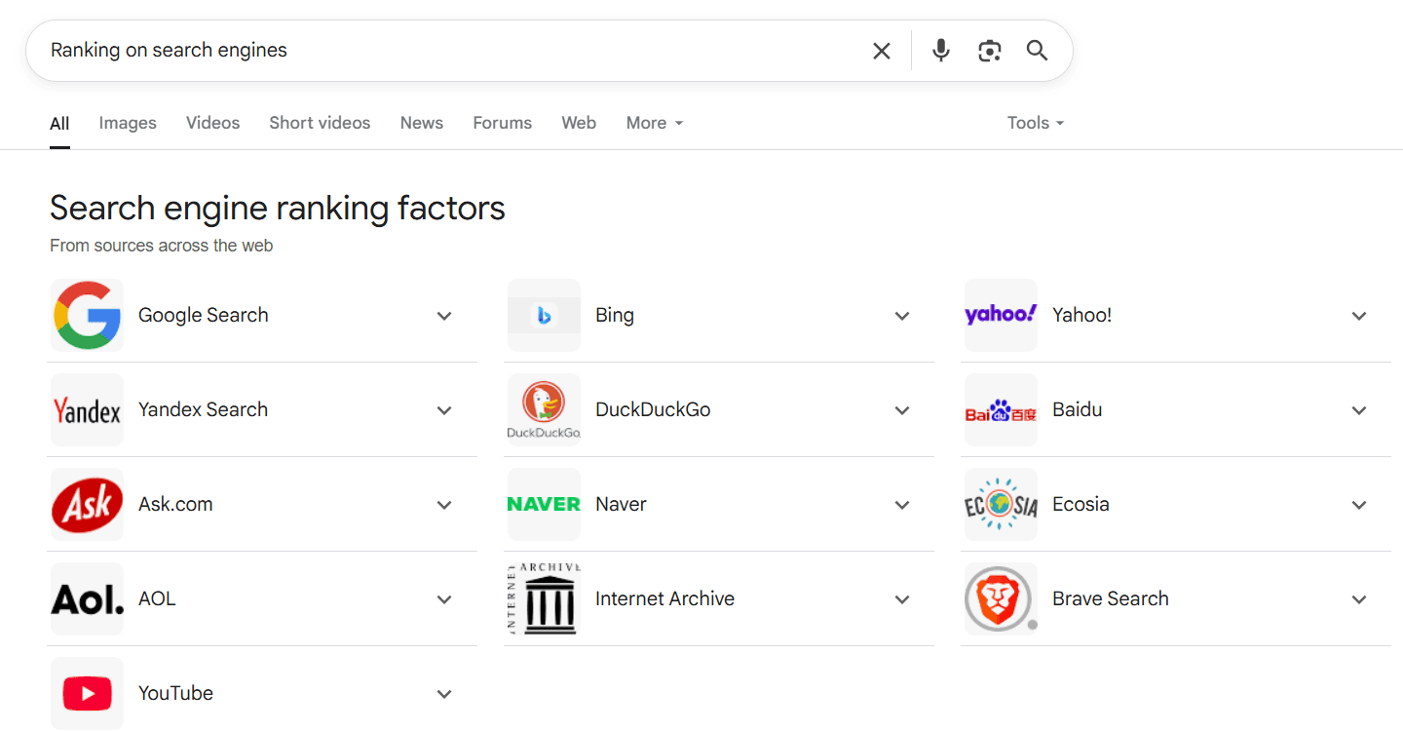The image size is (1403, 731).
Task: Click the DuckDuckGo logo thumbnail
Action: 544,410
